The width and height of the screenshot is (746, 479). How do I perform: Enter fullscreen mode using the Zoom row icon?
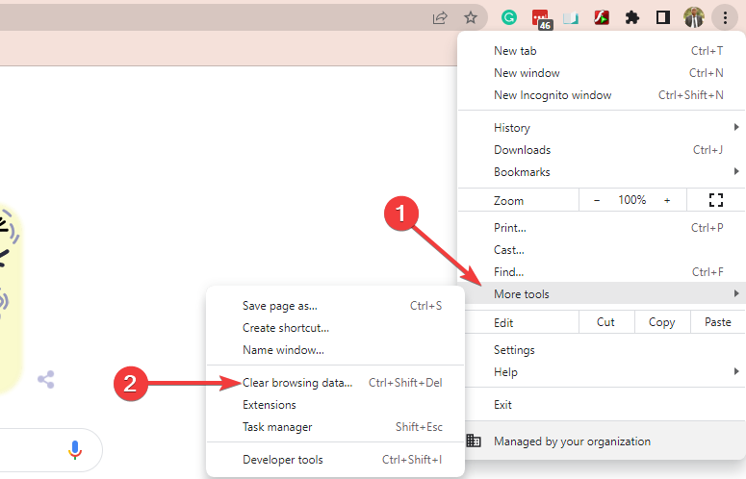(x=715, y=200)
